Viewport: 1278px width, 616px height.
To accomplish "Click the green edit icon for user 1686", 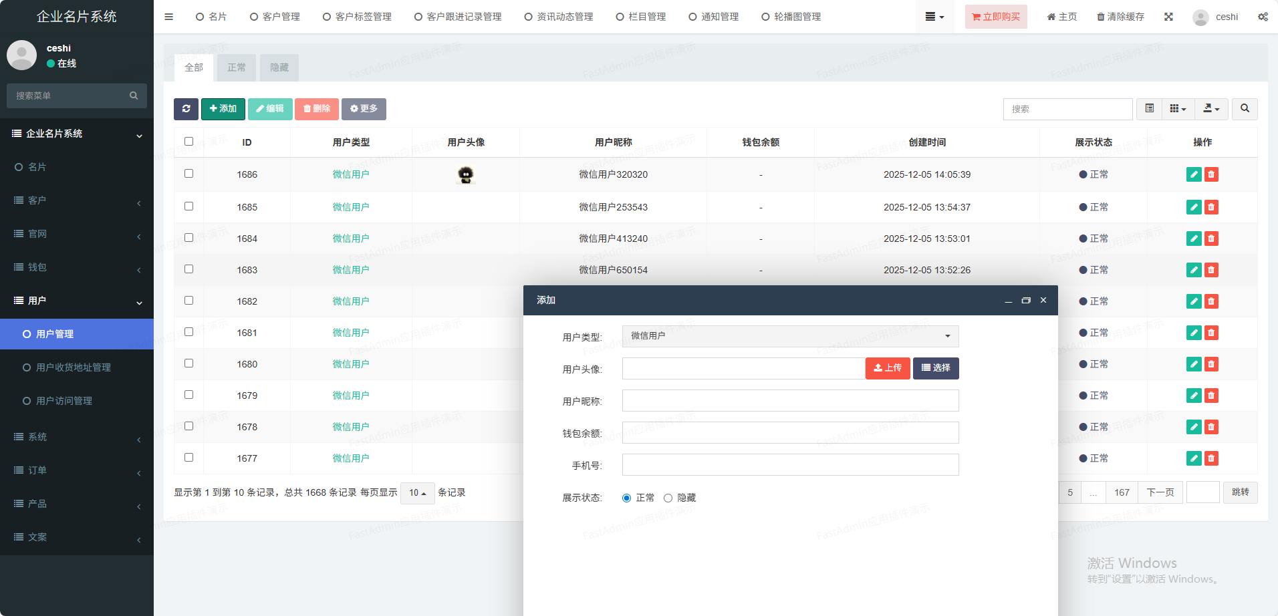I will 1193,175.
